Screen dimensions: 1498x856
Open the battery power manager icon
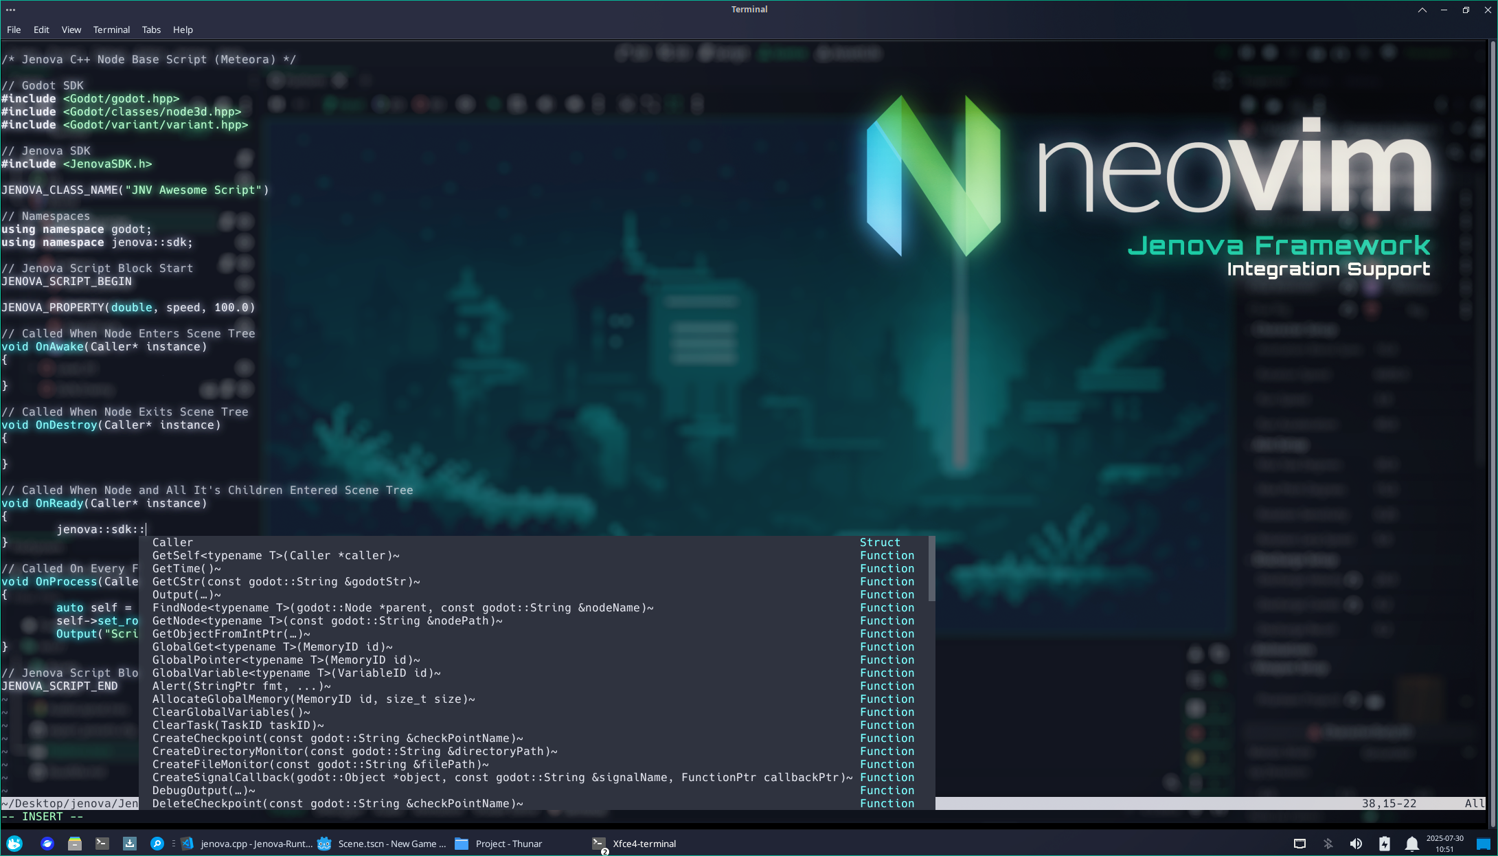coord(1384,844)
